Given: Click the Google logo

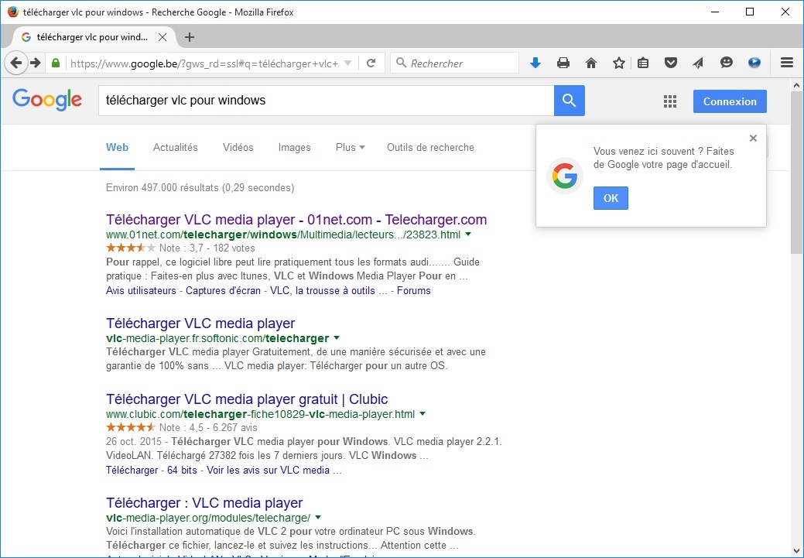Looking at the screenshot, I should [x=47, y=100].
